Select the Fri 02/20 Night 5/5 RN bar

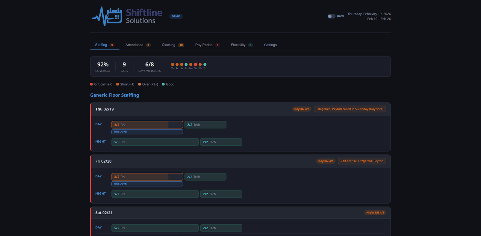(x=155, y=194)
